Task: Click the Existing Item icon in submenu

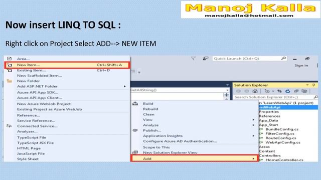Action: pos(9,70)
